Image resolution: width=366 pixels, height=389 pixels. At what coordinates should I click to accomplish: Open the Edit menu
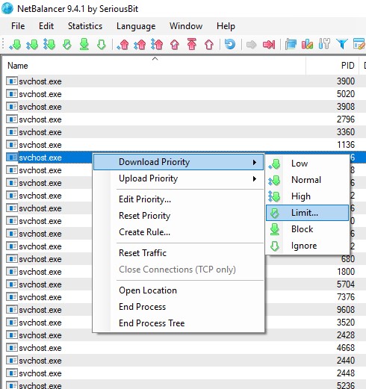pyautogui.click(x=46, y=26)
